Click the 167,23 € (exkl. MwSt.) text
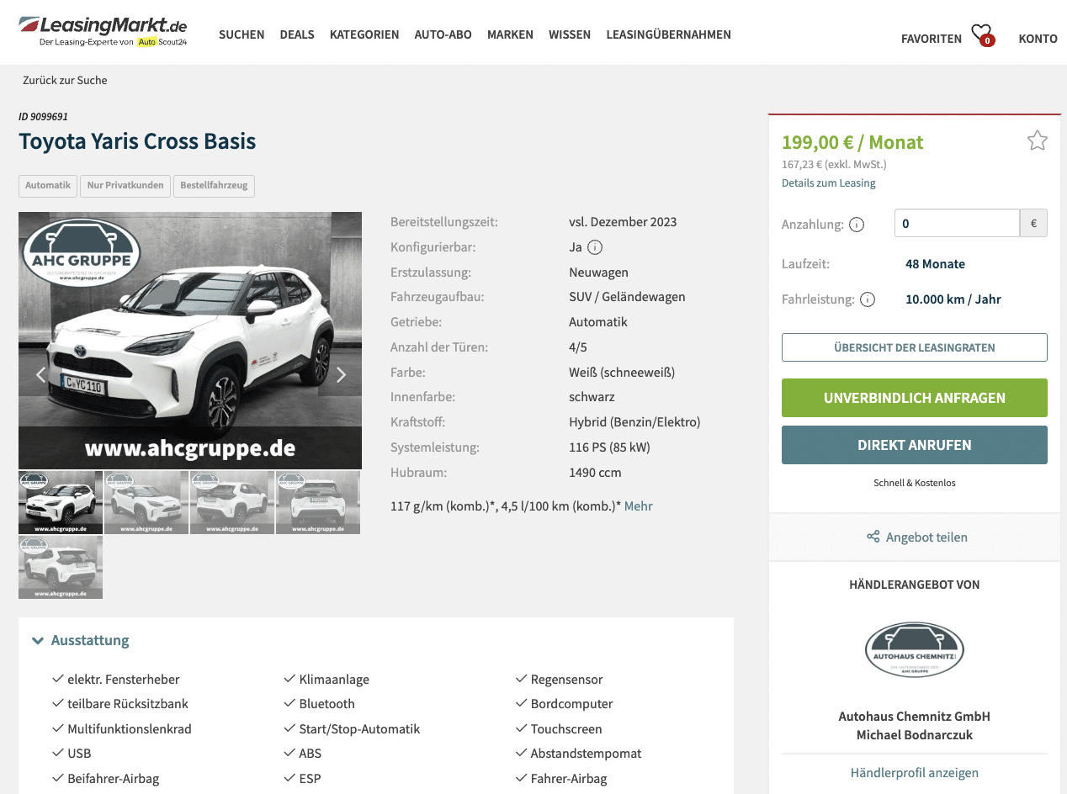The image size is (1067, 794). [834, 164]
